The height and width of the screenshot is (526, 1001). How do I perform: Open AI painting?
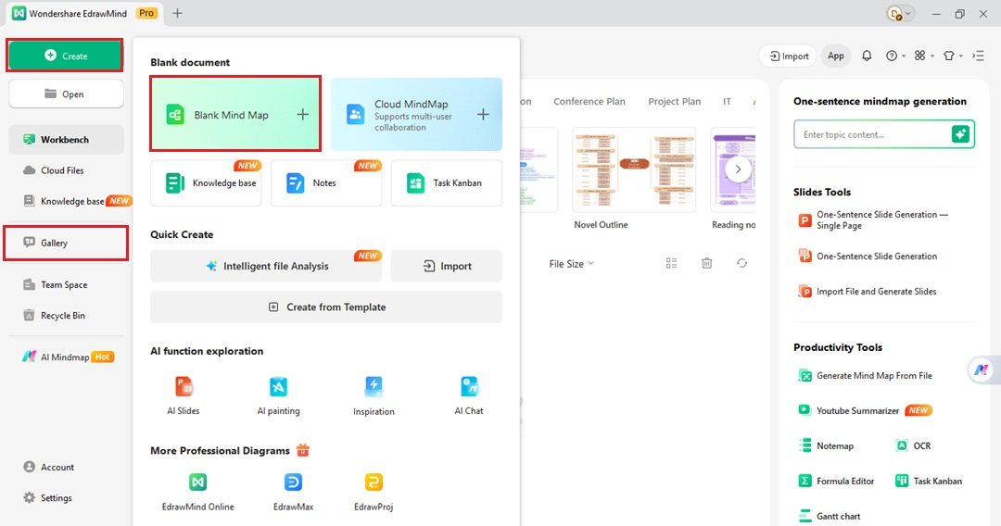(x=278, y=395)
